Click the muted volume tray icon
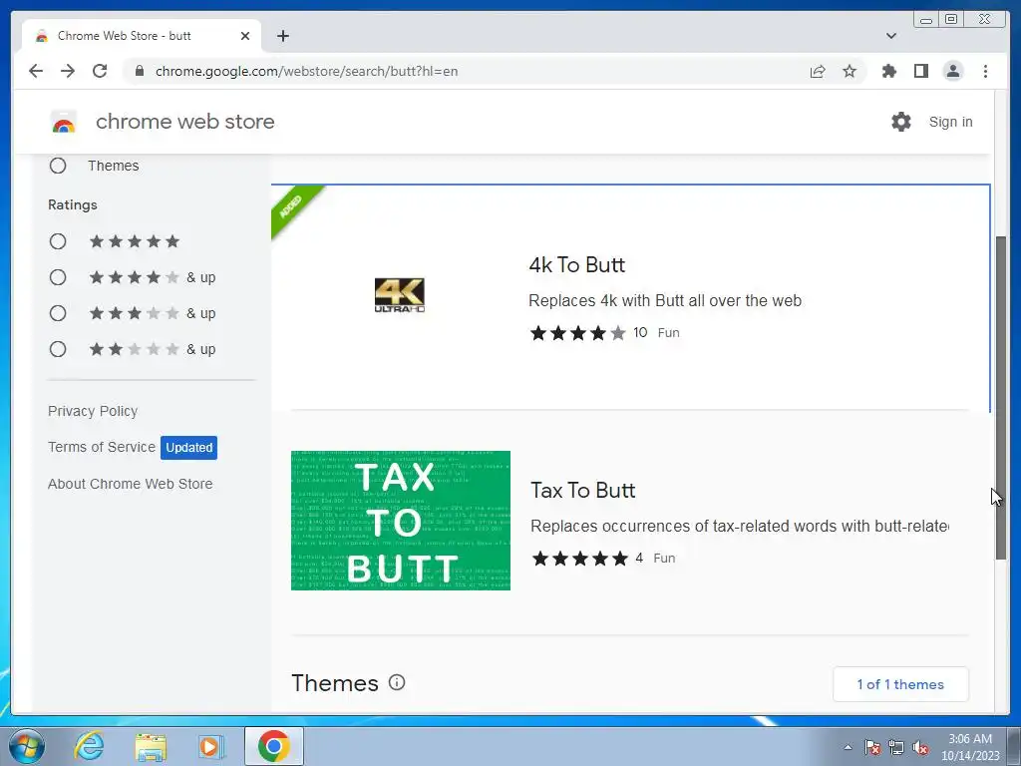The width and height of the screenshot is (1021, 766). pos(920,747)
